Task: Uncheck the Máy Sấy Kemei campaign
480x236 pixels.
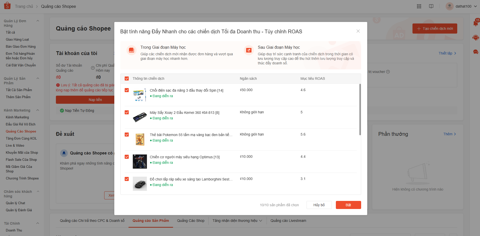Action: pyautogui.click(x=127, y=112)
